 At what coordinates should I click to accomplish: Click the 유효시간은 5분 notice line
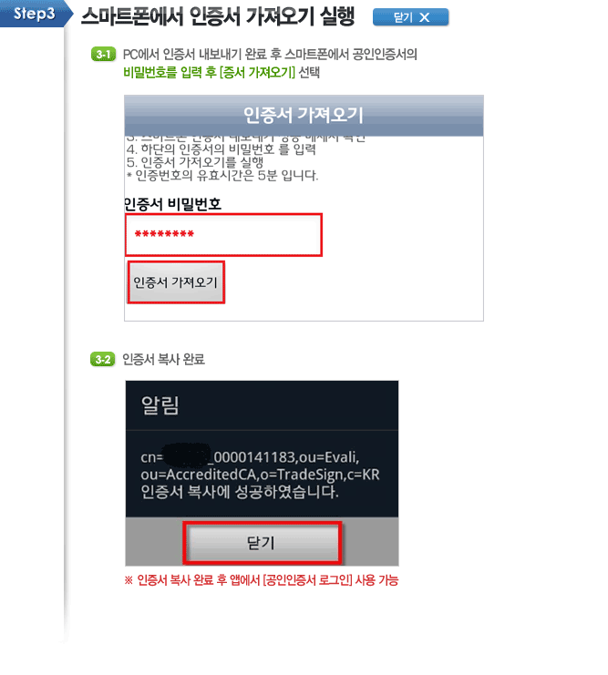coord(222,175)
